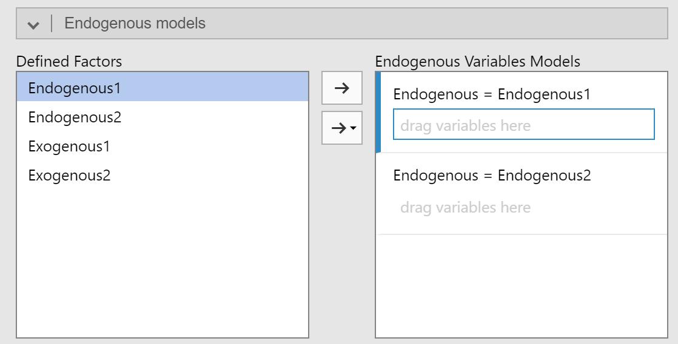The image size is (678, 344).
Task: Click empty space below Exogenous2 in factors list
Action: [x=163, y=260]
